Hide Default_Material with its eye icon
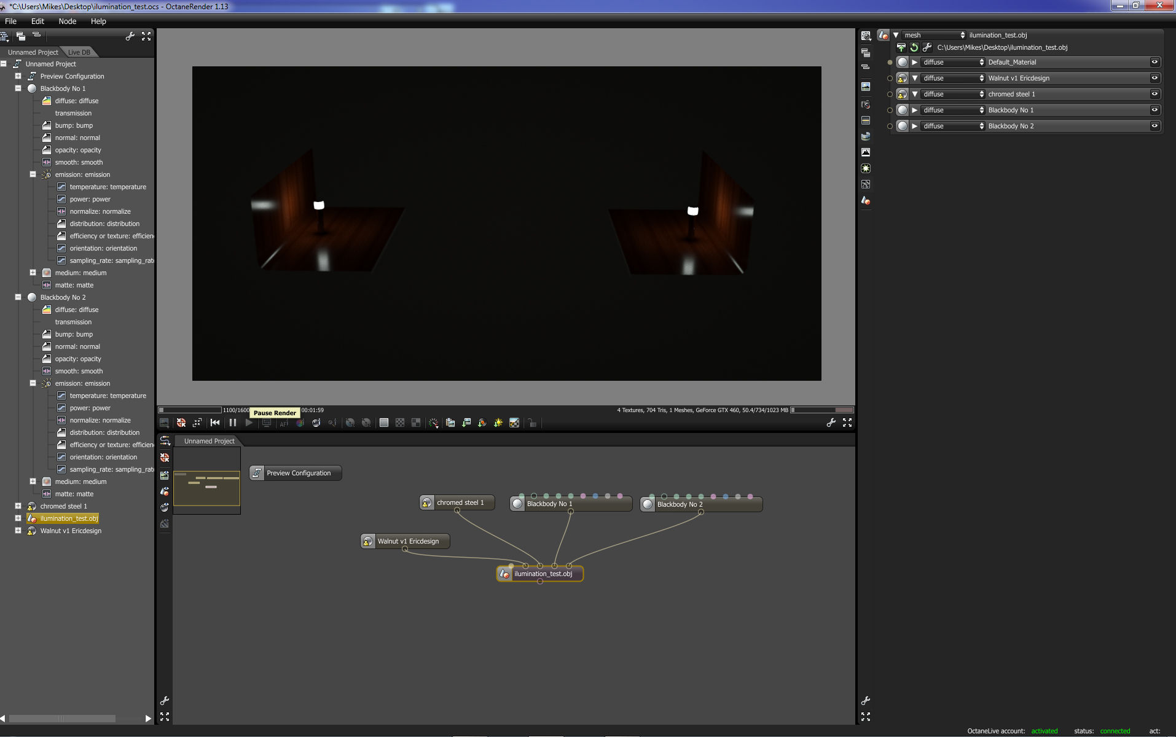Screen dimensions: 1176x737 [1154, 62]
